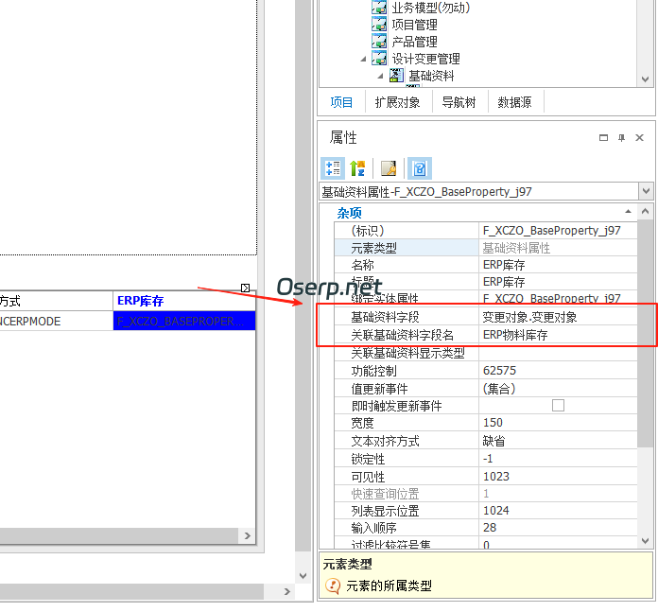This screenshot has height=612, width=658.
Task: Collapse the 设计变更管理 tree node
Action: (363, 60)
